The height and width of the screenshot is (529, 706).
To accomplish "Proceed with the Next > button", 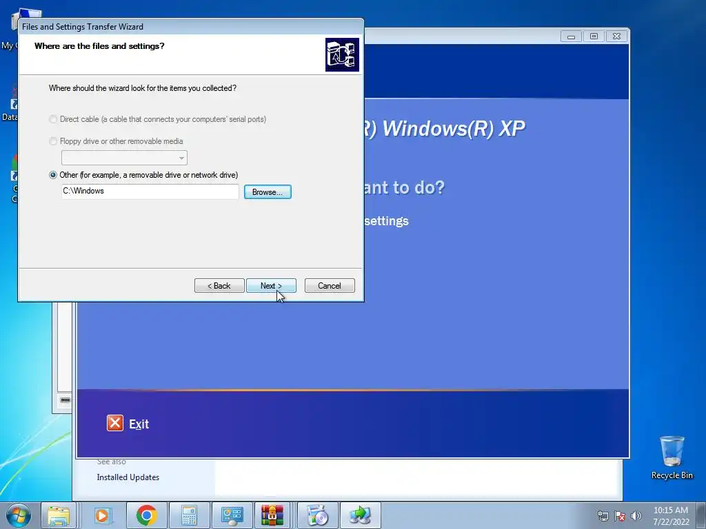I will [271, 286].
